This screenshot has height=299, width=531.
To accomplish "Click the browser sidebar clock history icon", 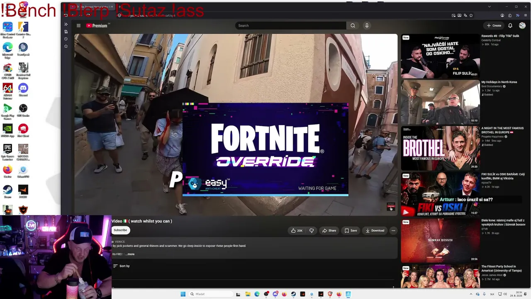I will pos(66,39).
